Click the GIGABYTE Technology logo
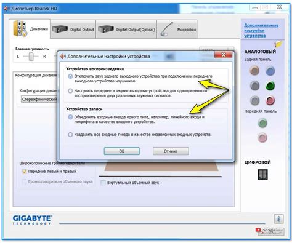 [x=32, y=220]
